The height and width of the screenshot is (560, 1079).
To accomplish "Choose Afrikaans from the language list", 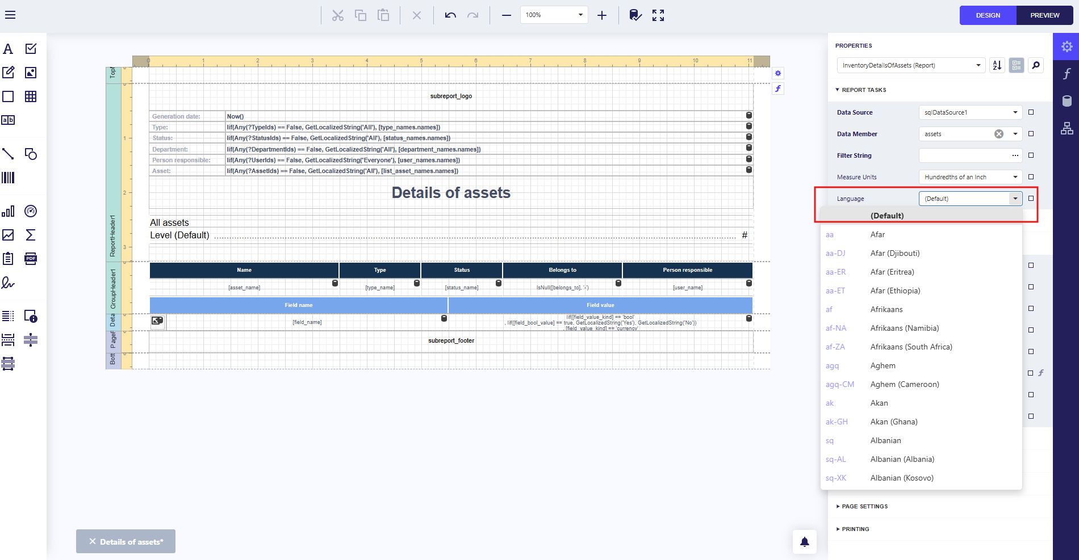I will coord(886,309).
